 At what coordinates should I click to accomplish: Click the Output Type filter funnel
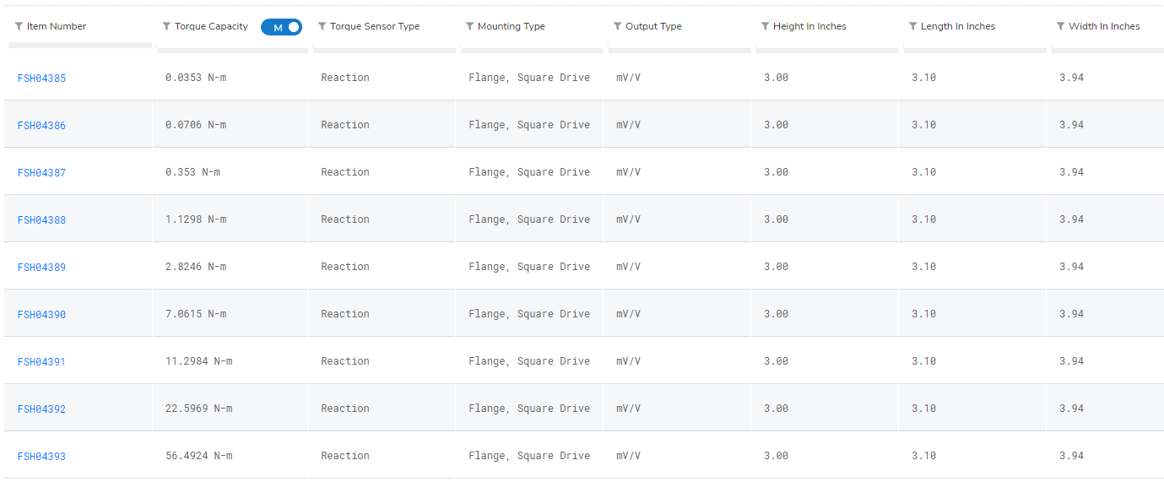click(617, 26)
